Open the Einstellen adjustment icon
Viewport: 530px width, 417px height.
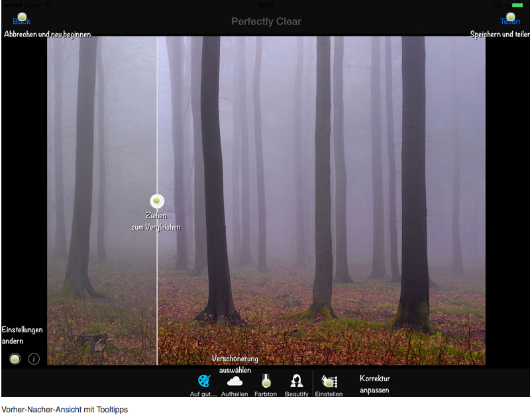(329, 381)
